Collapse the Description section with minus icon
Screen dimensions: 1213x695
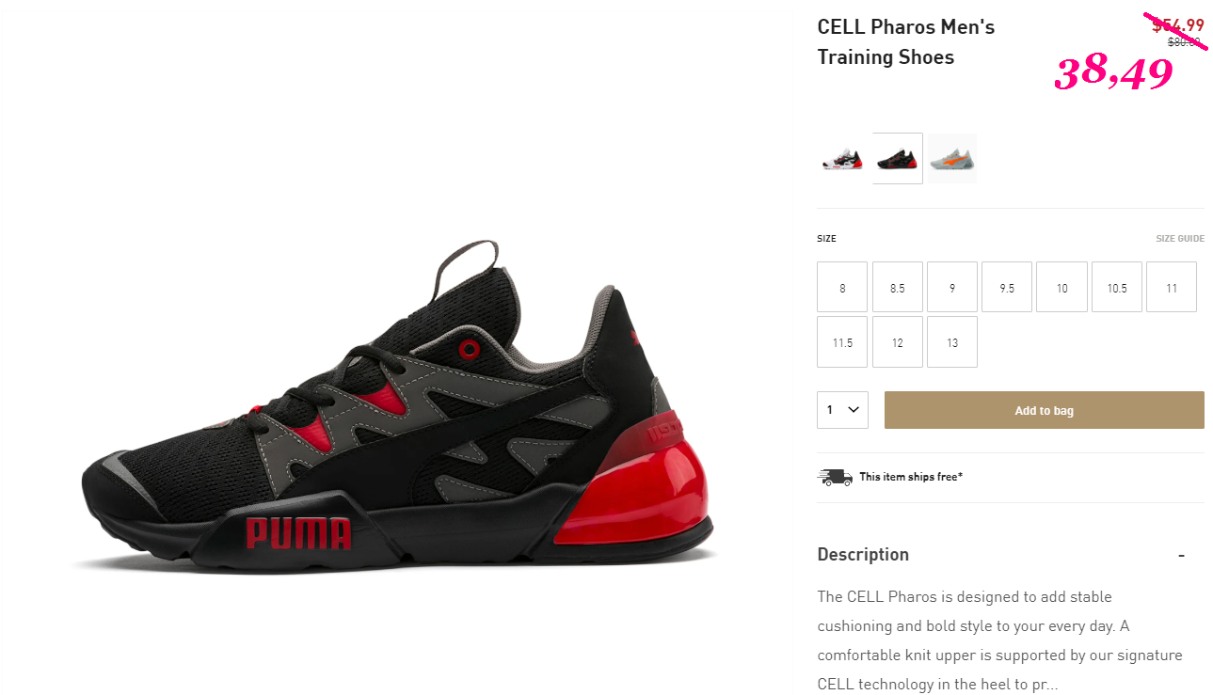tap(1182, 555)
